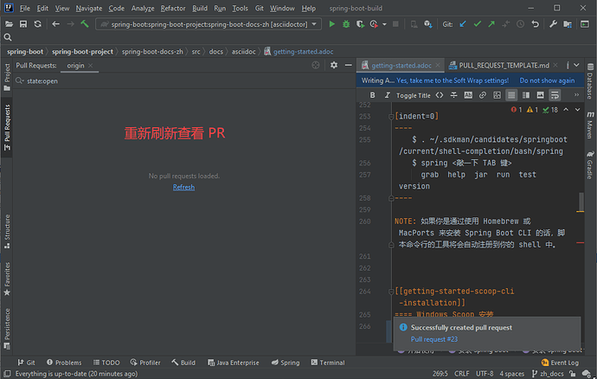Open the Navigate menu
Image resolution: width=597 pixels, height=379 pixels.
pyautogui.click(x=89, y=8)
